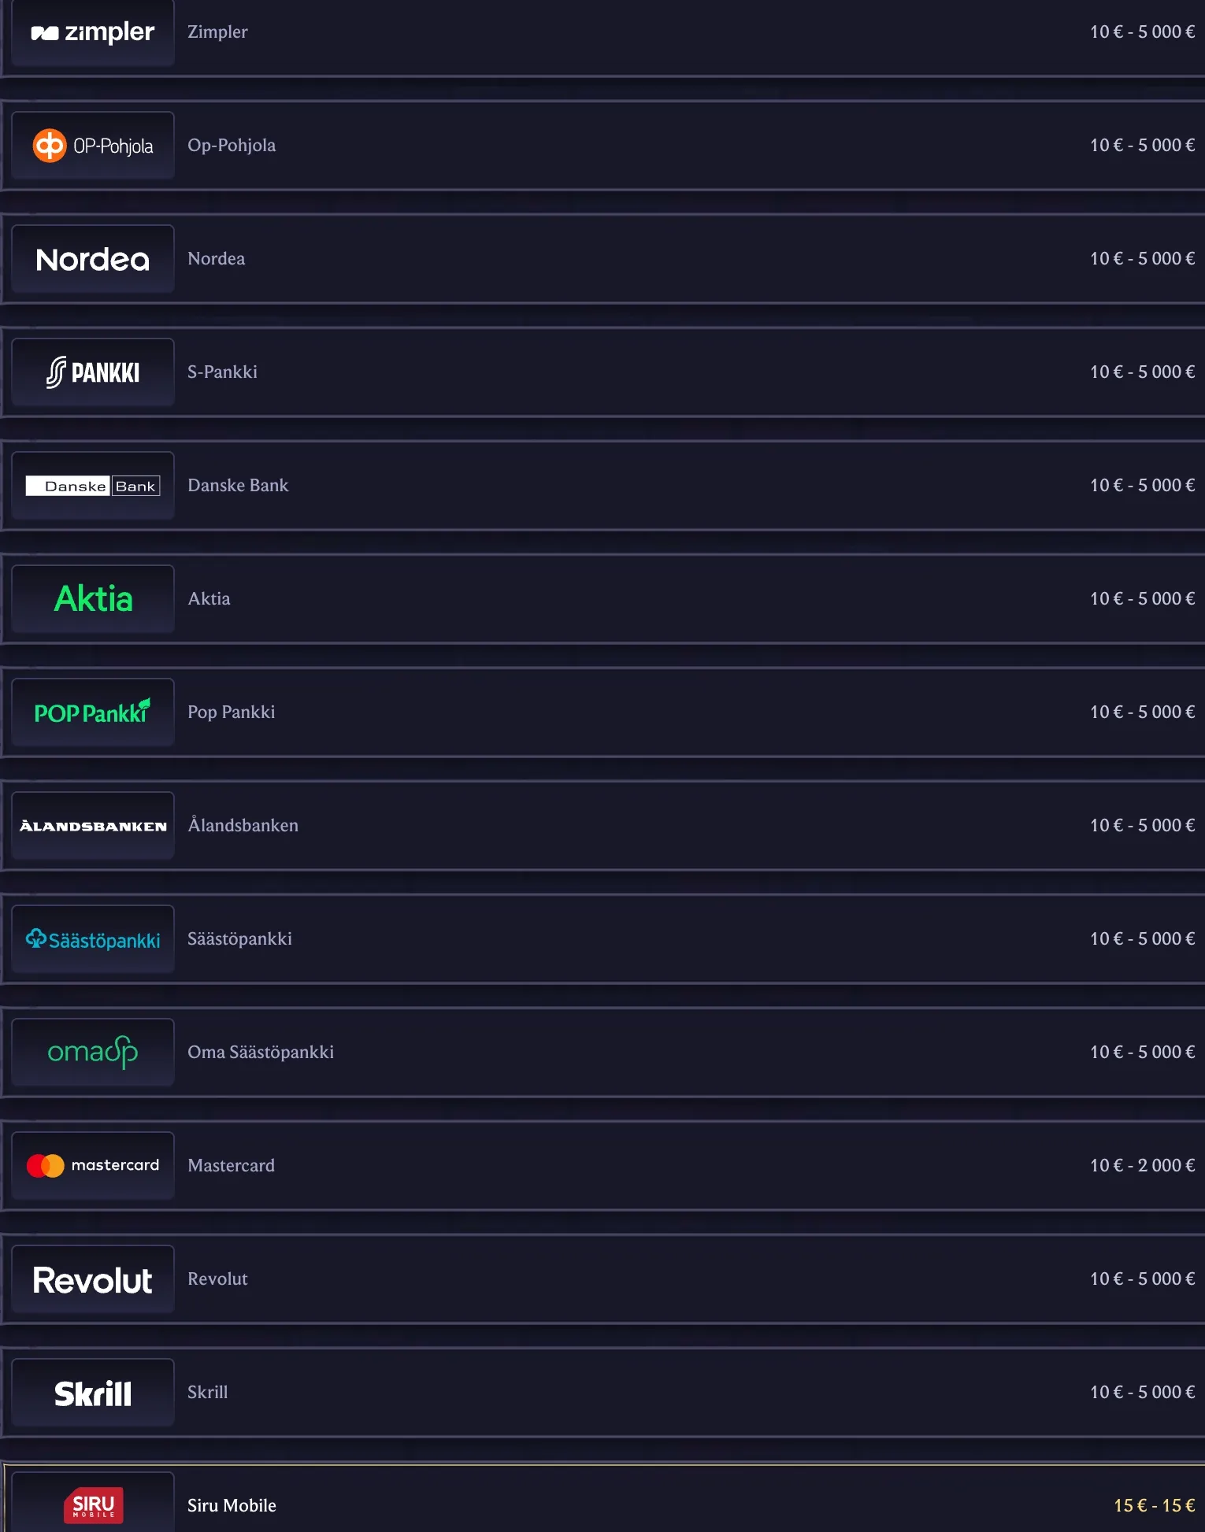Select the Danske Bank logo

pyautogui.click(x=92, y=485)
